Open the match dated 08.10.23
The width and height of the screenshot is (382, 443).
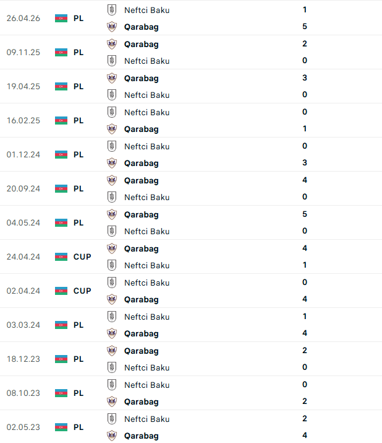pos(23,393)
